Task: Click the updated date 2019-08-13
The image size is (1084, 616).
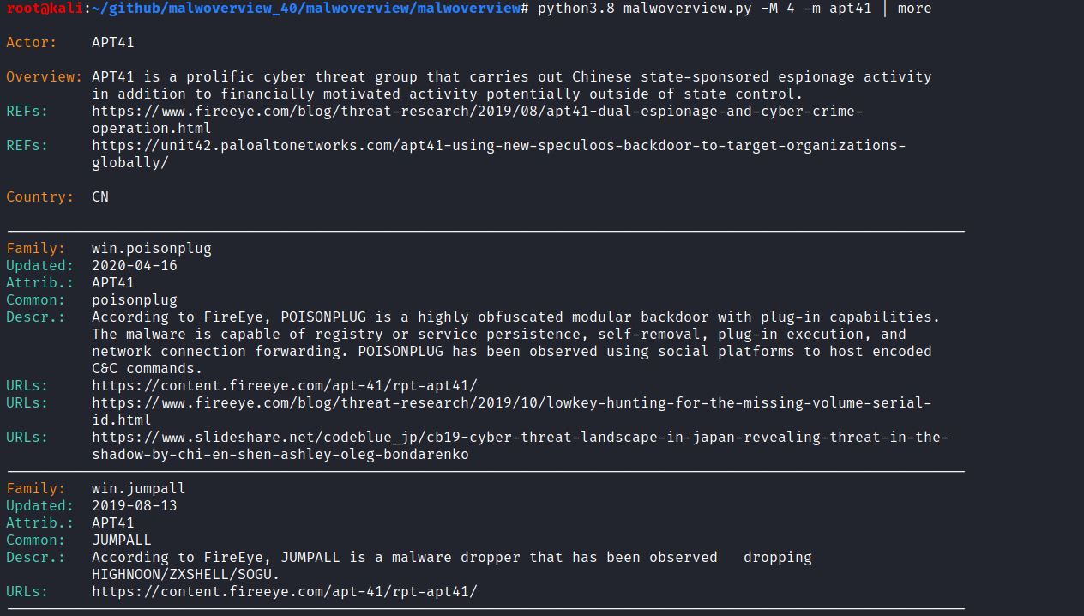Action: 135,505
